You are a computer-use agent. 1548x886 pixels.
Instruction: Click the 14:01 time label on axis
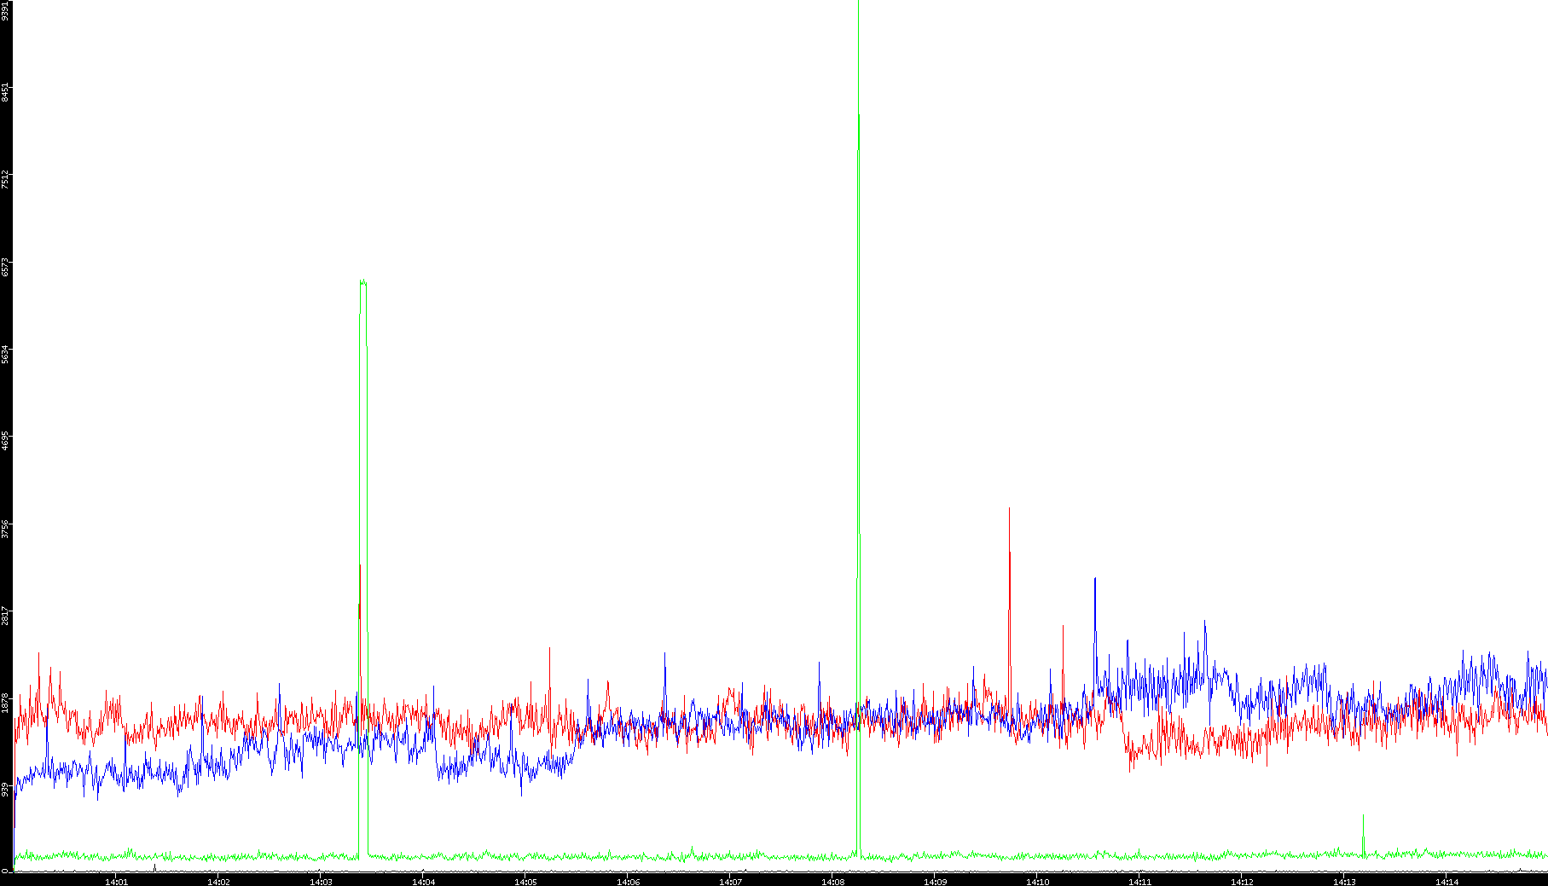(x=116, y=882)
